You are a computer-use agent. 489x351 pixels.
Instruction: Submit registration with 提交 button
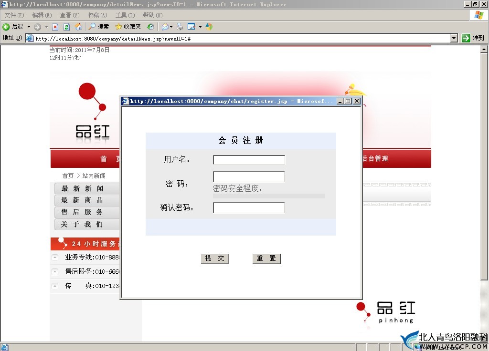pyautogui.click(x=214, y=258)
